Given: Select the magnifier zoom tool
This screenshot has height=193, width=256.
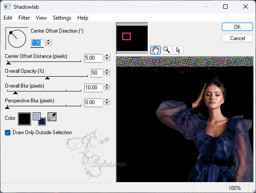Looking at the screenshot, I should [x=167, y=50].
